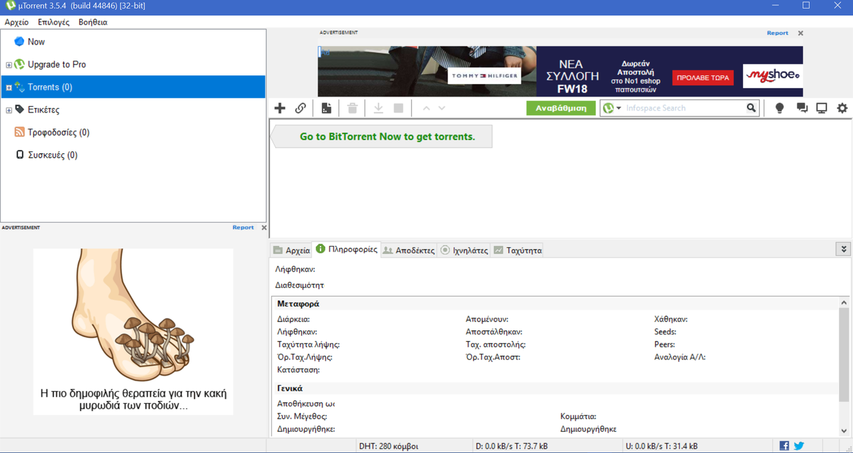Image resolution: width=853 pixels, height=453 pixels.
Task: Click the foot advertisement image
Action: pos(133,332)
